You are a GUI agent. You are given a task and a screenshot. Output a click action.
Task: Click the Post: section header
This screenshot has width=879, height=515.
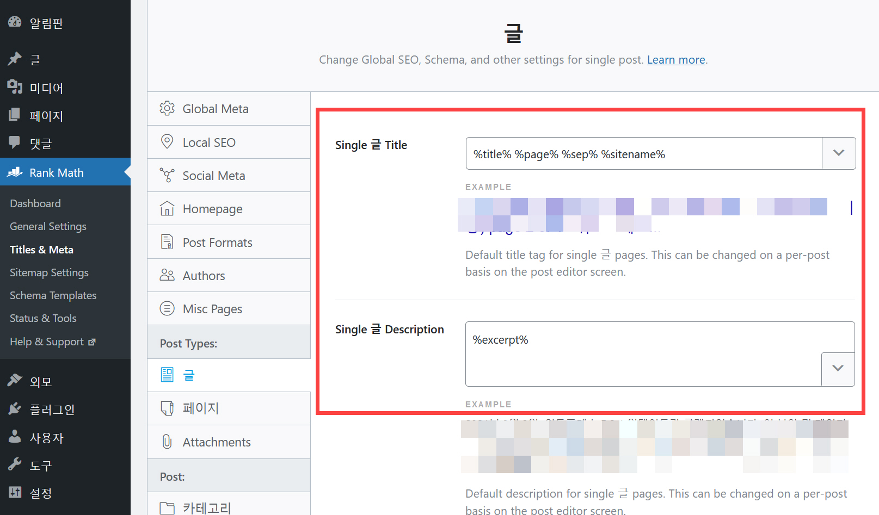pos(229,475)
